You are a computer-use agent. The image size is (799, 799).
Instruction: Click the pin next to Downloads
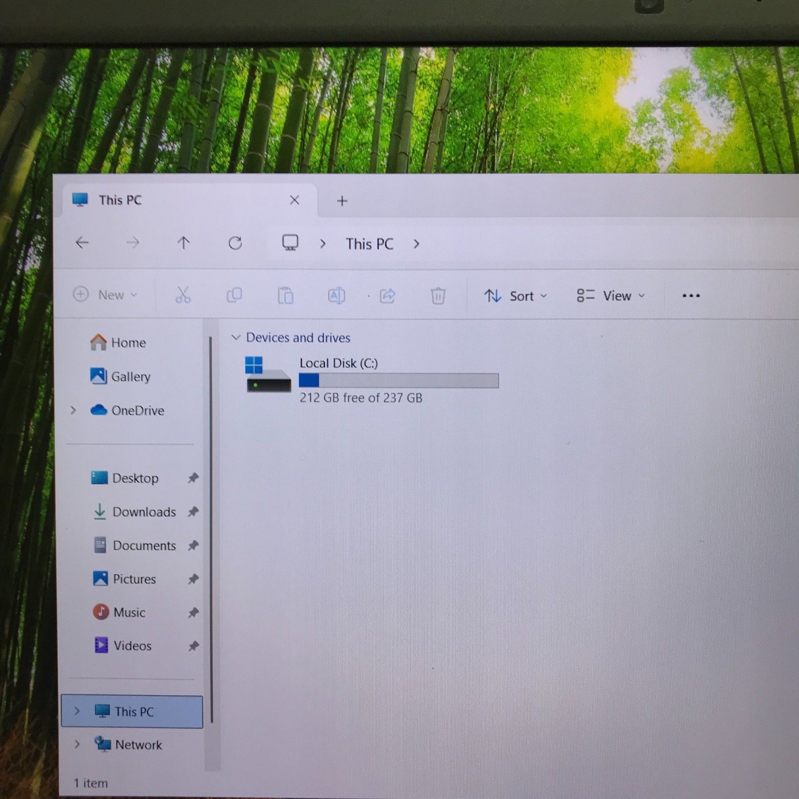point(193,511)
